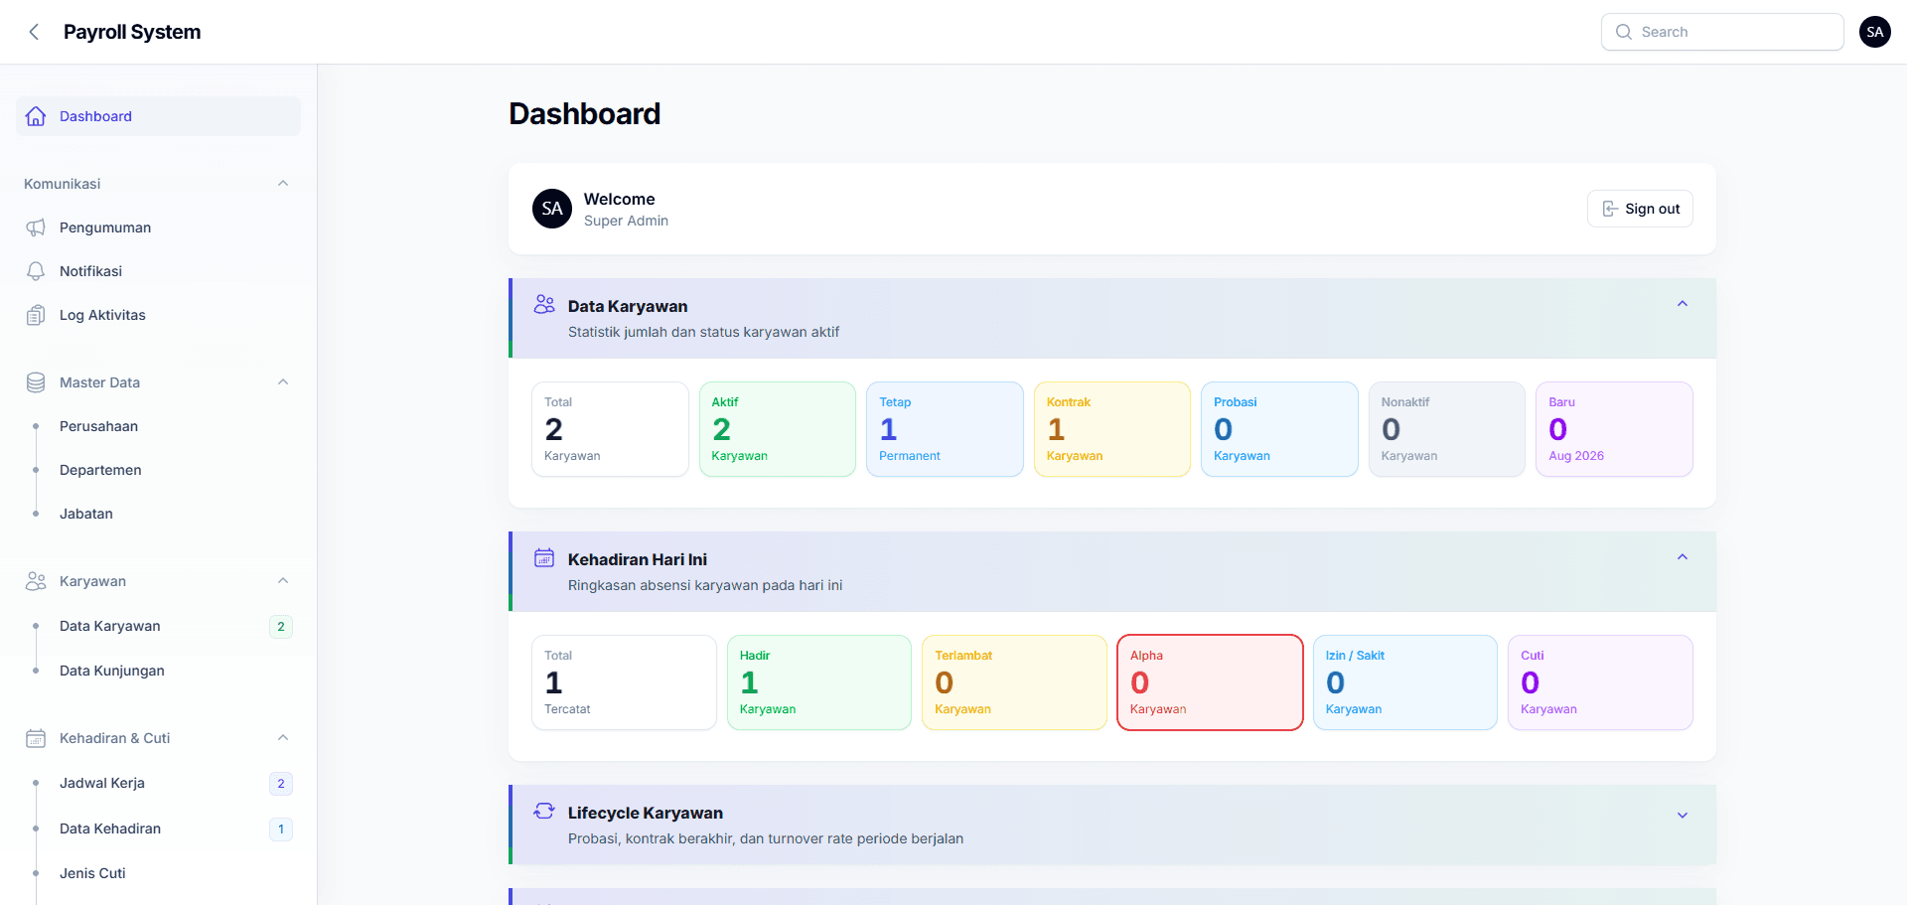Click the Hadir attendance card
The height and width of the screenshot is (905, 1907).
click(x=819, y=682)
